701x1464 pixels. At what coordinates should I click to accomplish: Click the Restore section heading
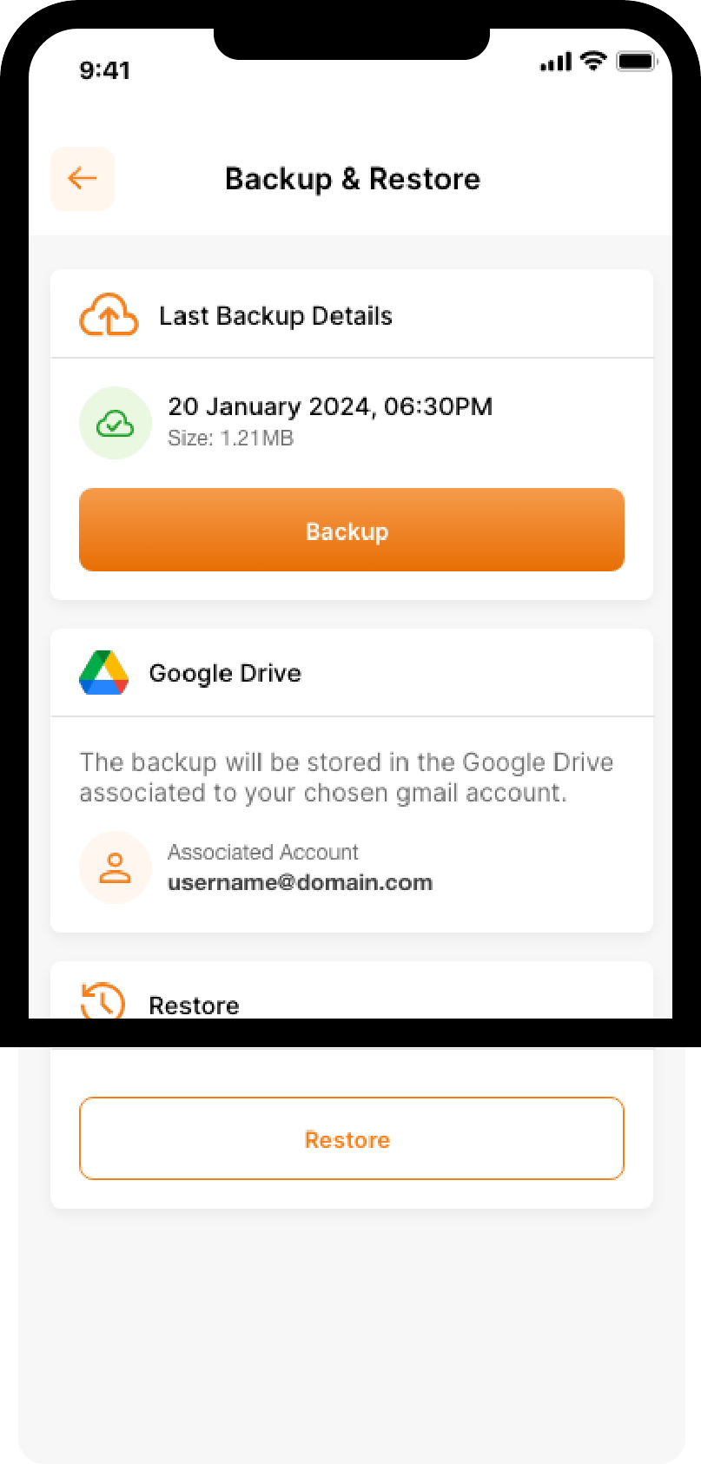click(x=194, y=1006)
